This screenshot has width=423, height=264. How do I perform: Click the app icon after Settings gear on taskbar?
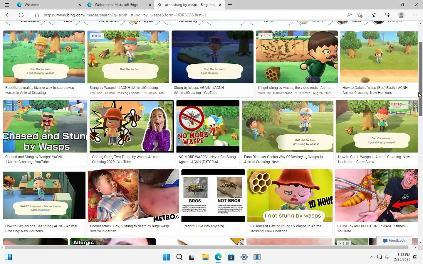click(x=257, y=257)
